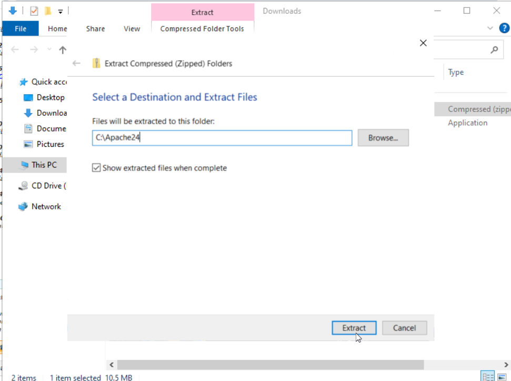This screenshot has width=511, height=381.
Task: Click the blue down-arrow title bar icon
Action: click(x=13, y=11)
